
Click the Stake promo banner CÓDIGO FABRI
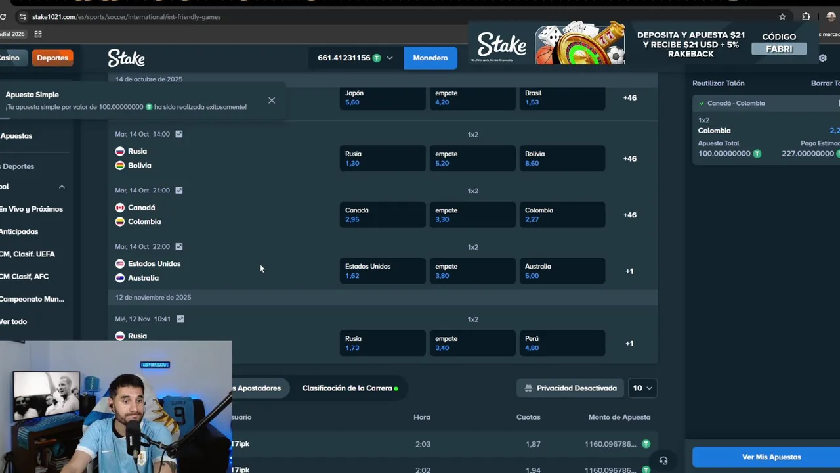(645, 44)
